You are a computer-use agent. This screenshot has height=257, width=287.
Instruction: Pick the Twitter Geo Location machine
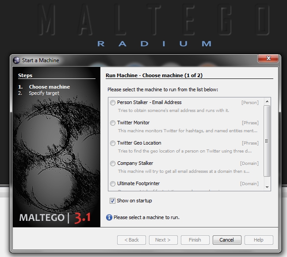tap(113, 143)
